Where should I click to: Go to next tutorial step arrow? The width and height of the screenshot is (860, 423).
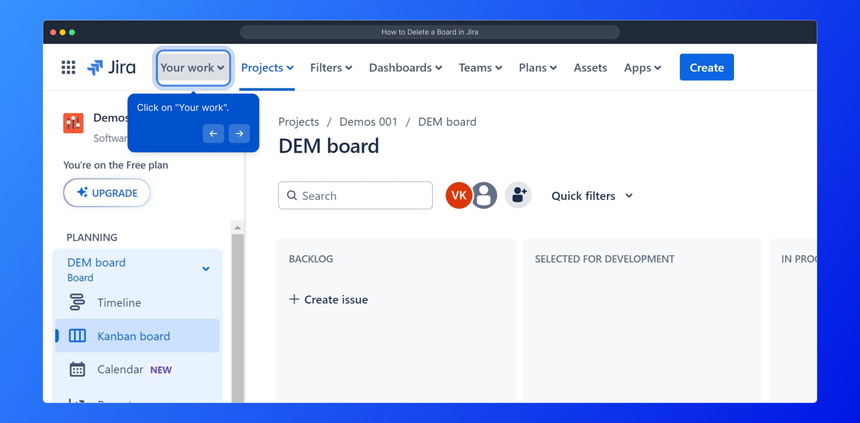239,134
